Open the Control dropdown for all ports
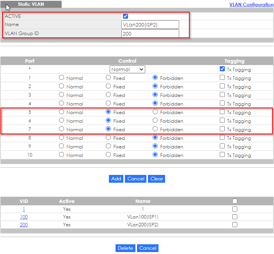The image size is (274, 254). tap(127, 69)
